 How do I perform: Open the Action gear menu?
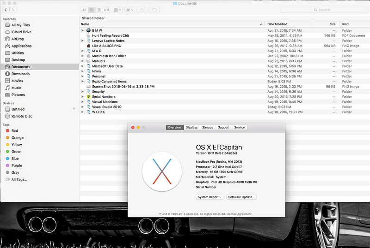[x=129, y=10]
